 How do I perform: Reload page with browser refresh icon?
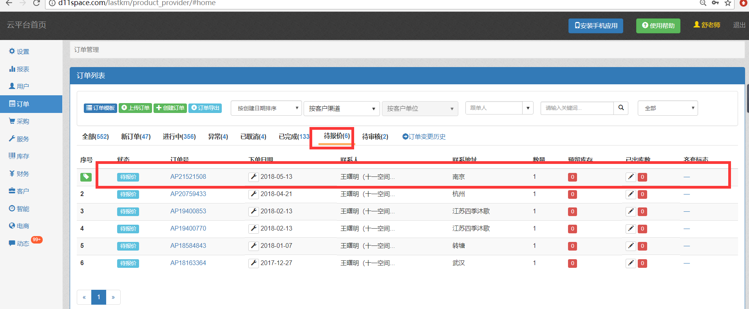(x=36, y=3)
